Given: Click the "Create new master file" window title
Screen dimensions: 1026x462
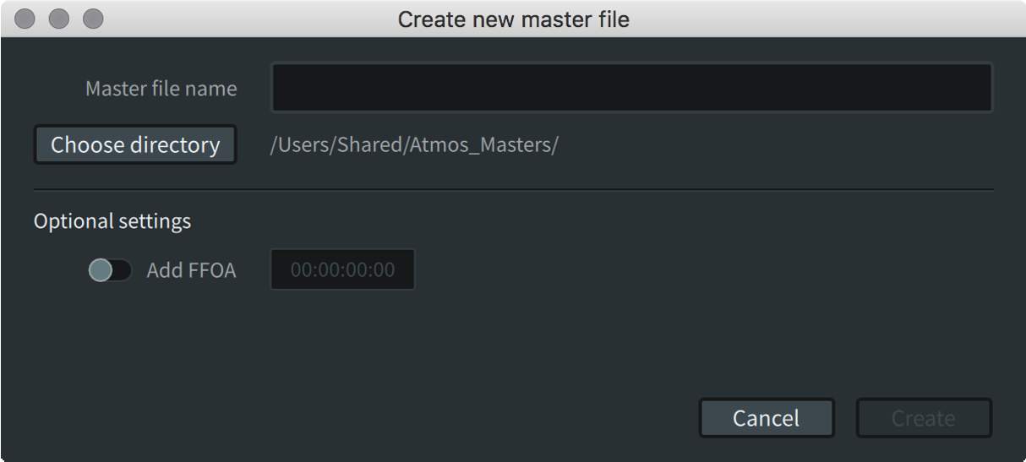Looking at the screenshot, I should click(x=513, y=19).
